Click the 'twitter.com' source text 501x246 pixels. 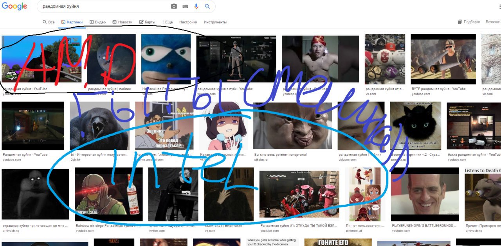tap(157, 231)
